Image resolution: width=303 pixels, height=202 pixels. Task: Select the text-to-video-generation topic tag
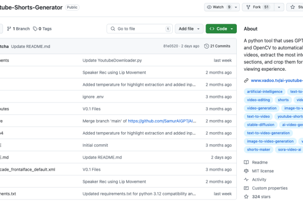(x=268, y=133)
